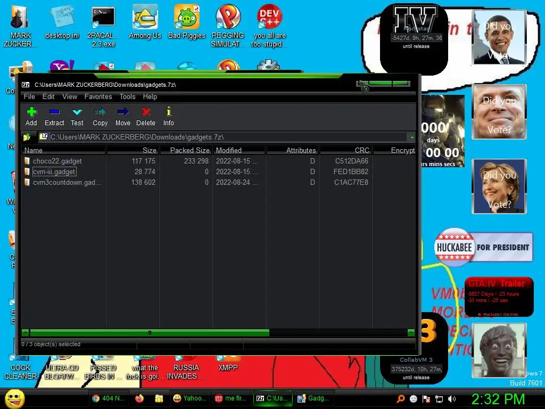Screen dimensions: 545x409
Task: Click the scrollbar right arrow
Action: pyautogui.click(x=411, y=333)
